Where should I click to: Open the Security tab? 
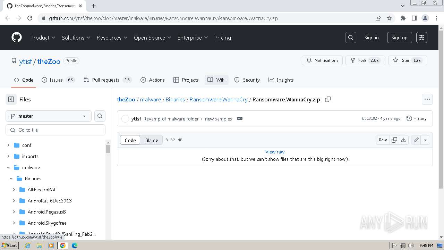[x=247, y=80]
